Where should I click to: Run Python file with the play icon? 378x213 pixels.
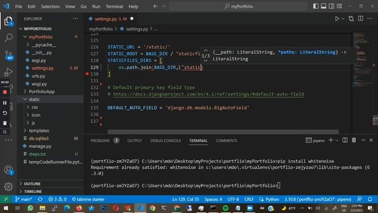coord(337,18)
